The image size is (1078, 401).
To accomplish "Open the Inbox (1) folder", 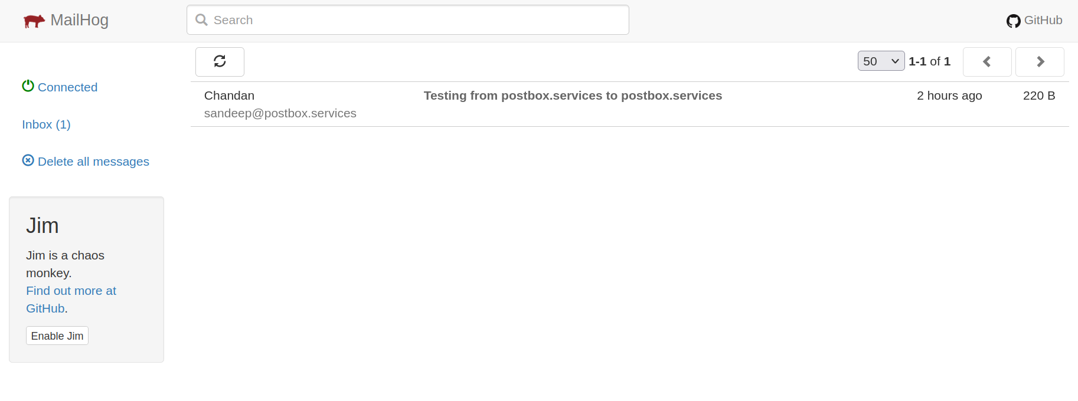I will click(x=45, y=124).
